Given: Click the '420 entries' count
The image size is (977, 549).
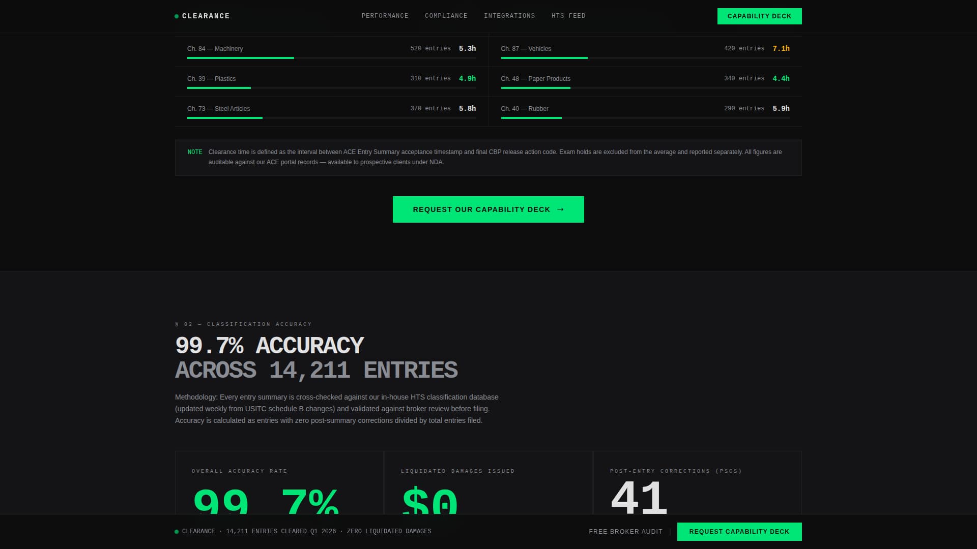Looking at the screenshot, I should click(744, 49).
